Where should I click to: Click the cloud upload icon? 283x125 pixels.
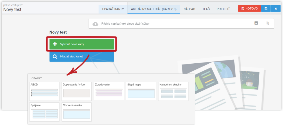96,23
